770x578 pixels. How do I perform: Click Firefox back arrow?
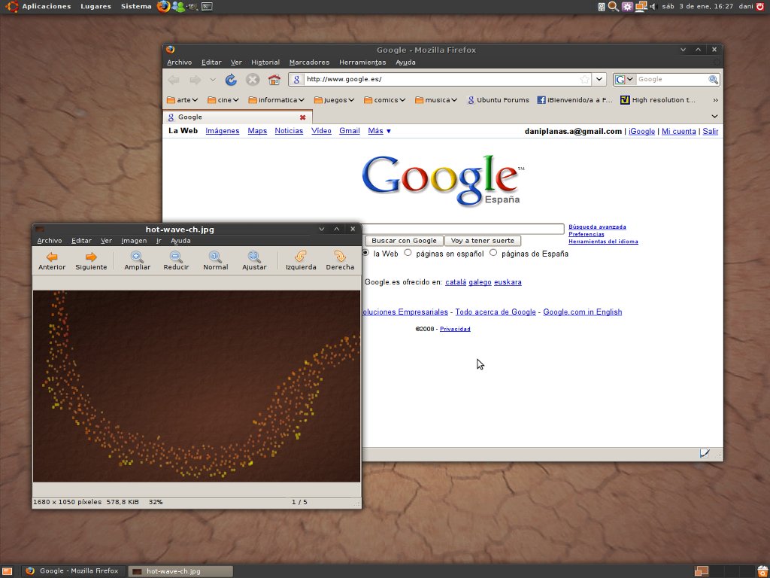174,80
